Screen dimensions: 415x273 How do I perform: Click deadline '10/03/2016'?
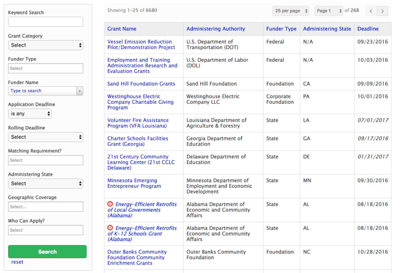pyautogui.click(x=373, y=60)
